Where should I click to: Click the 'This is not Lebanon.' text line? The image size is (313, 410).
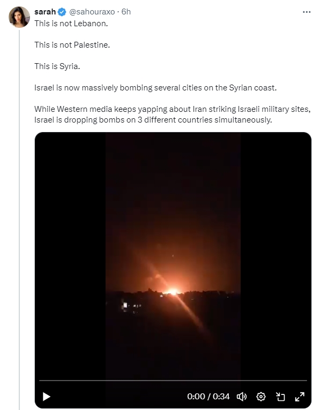click(x=71, y=24)
